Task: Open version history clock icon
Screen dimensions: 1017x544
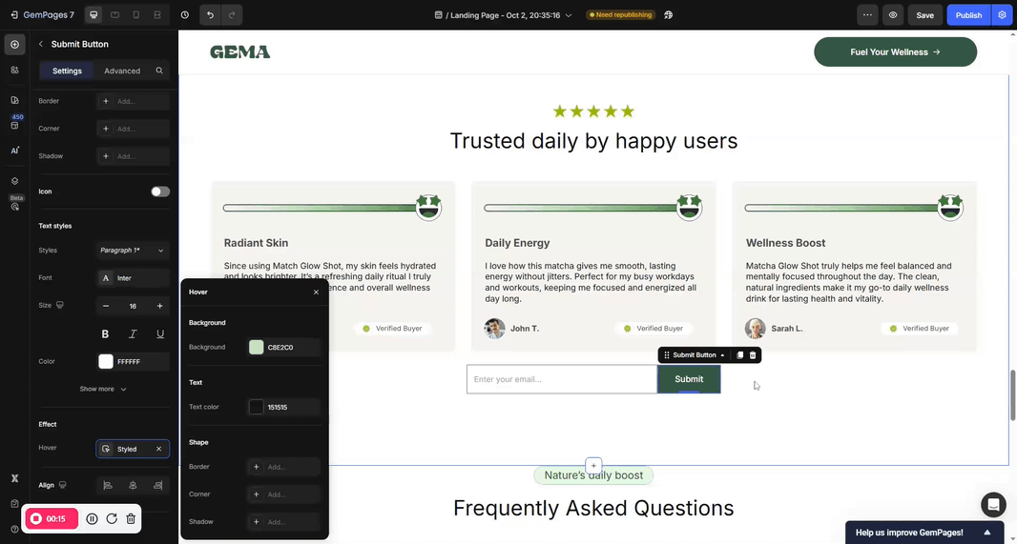Action: 183,15
